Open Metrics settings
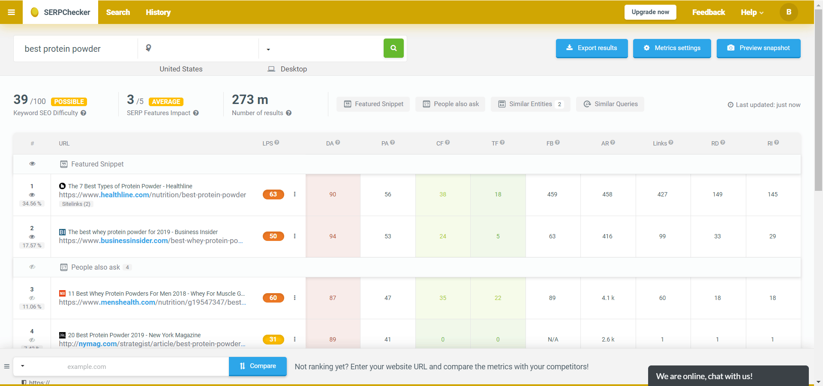The image size is (823, 386). (x=672, y=48)
